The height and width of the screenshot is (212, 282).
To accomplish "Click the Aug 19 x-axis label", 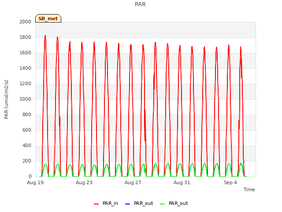I will (35, 182).
